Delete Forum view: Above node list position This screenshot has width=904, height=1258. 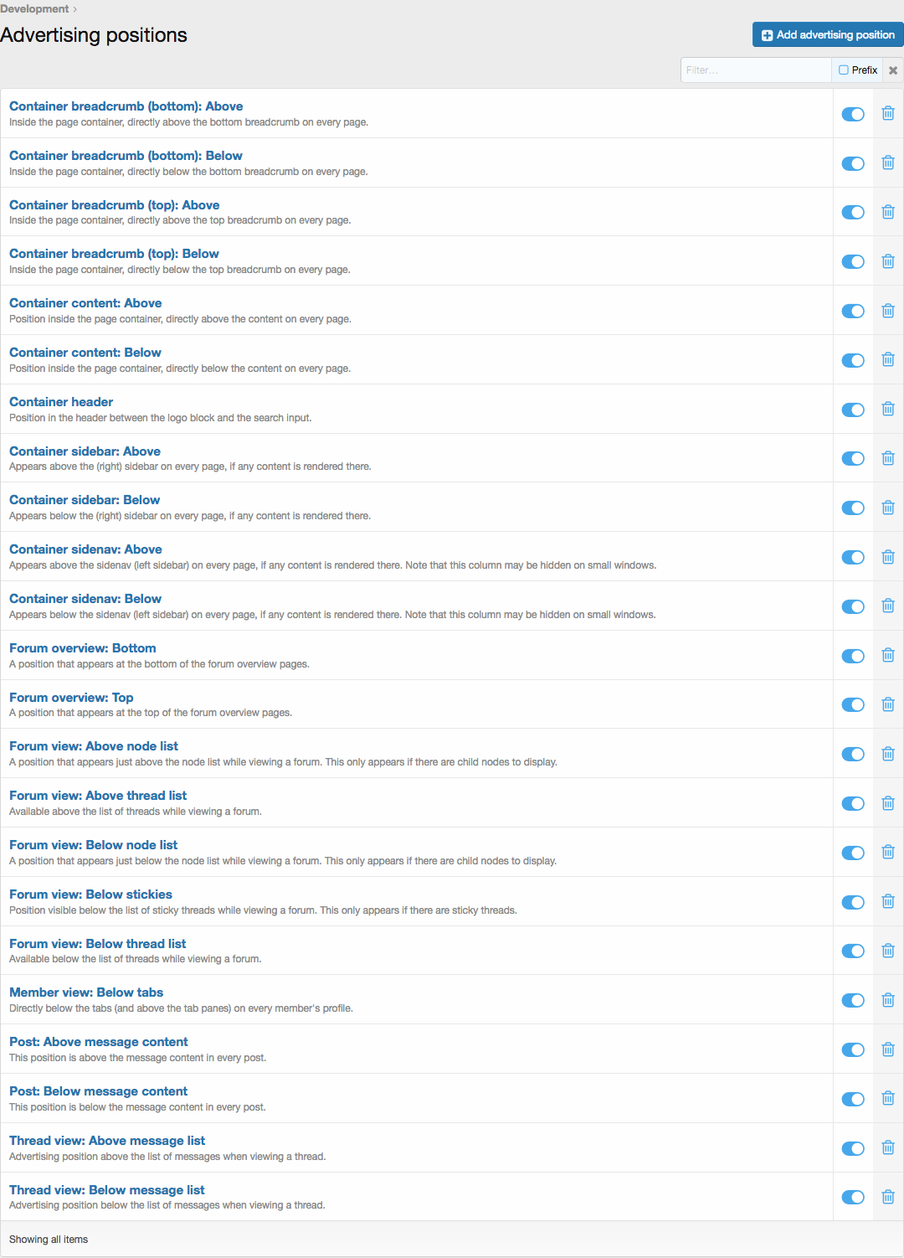click(888, 754)
